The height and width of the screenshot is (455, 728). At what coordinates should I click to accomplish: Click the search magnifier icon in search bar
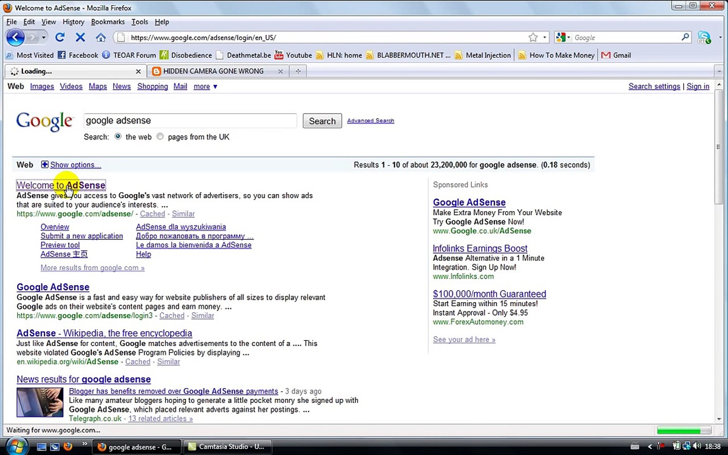pyautogui.click(x=685, y=37)
